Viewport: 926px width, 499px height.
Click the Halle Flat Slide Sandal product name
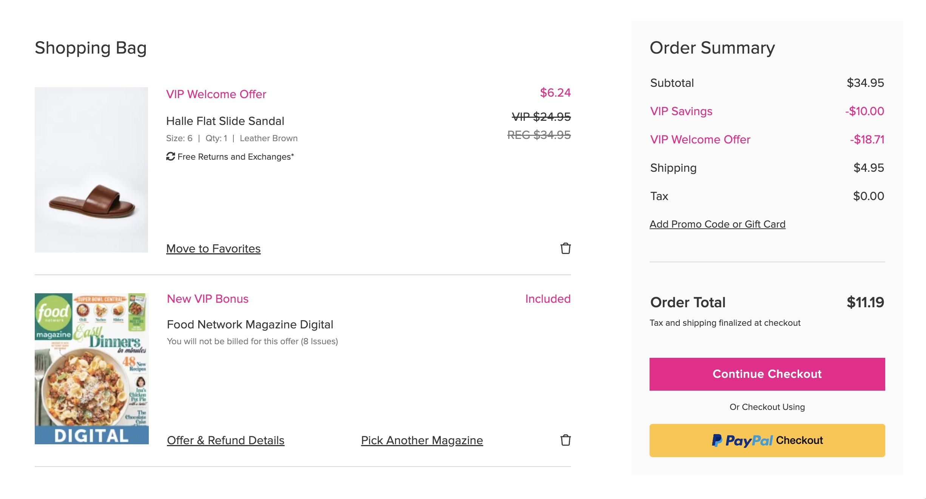(225, 121)
